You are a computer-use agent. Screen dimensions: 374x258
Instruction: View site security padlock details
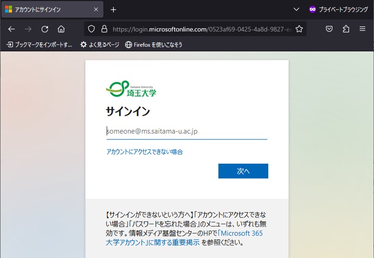pos(104,29)
